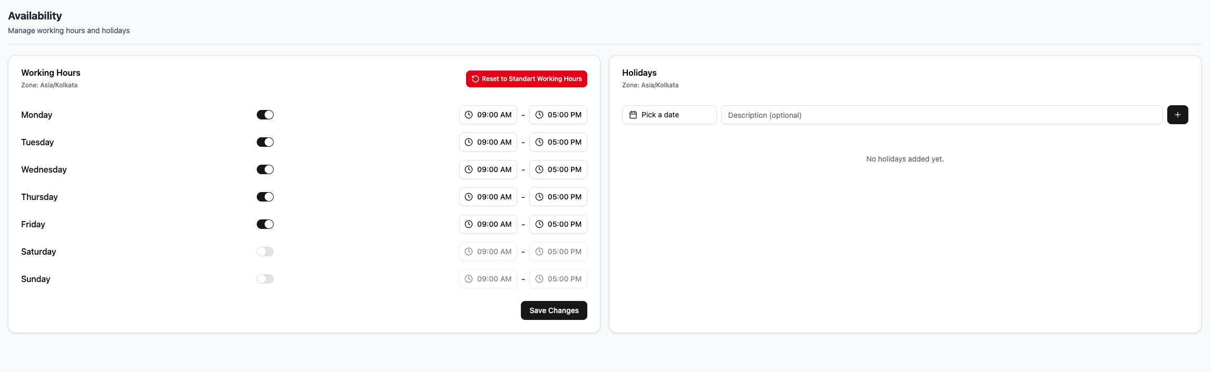Click clock icon in Friday start time

click(x=469, y=224)
